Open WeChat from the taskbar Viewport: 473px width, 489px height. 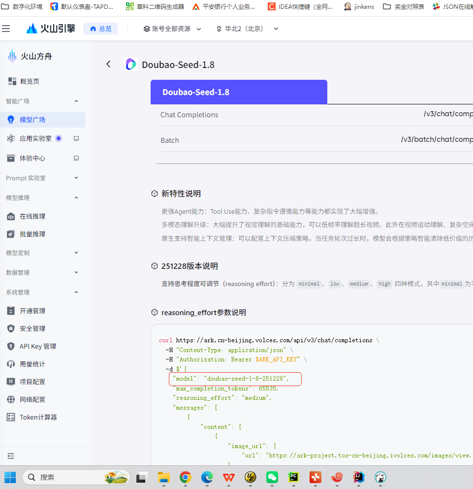pyautogui.click(x=272, y=477)
